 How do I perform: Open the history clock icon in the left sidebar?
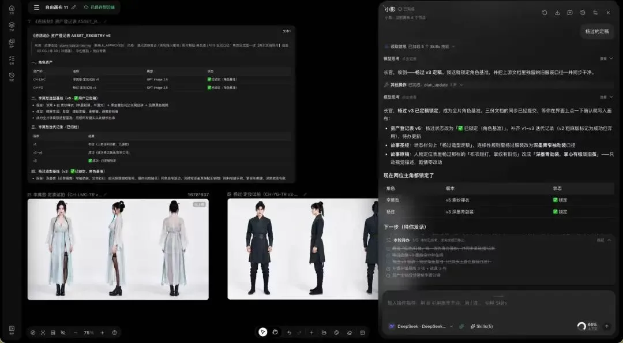12,75
